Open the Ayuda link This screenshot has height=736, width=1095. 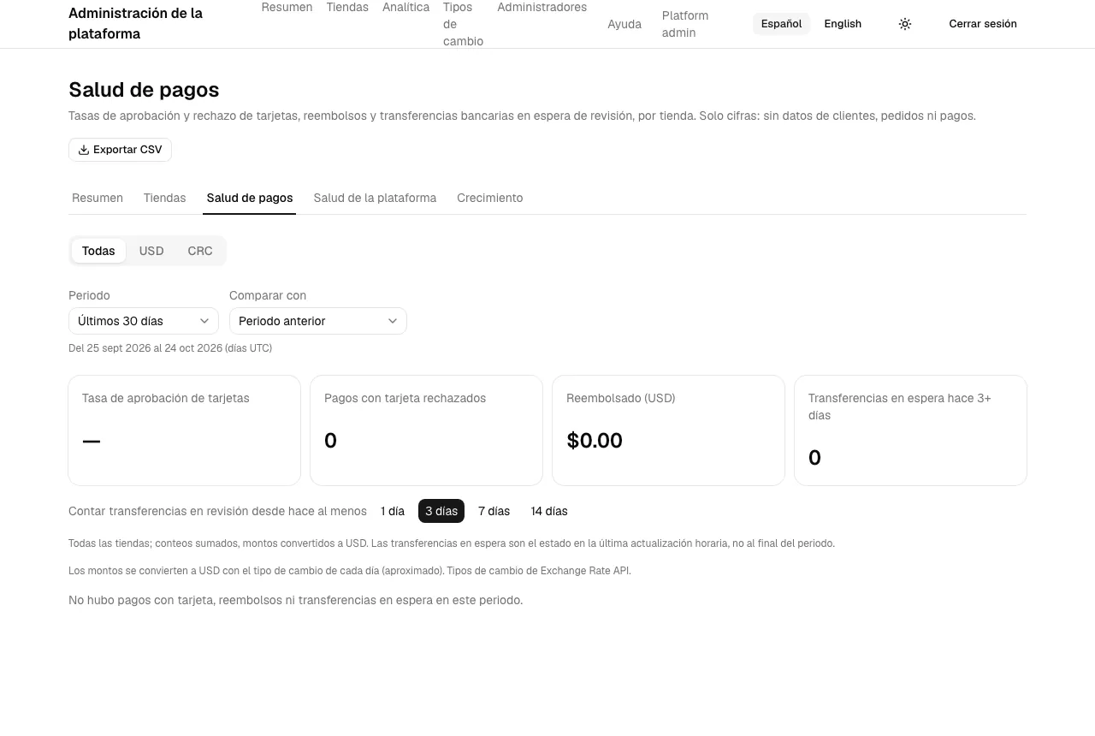[624, 24]
